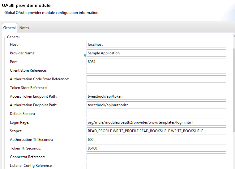
Task: Click the Host input field
Action: [156, 44]
